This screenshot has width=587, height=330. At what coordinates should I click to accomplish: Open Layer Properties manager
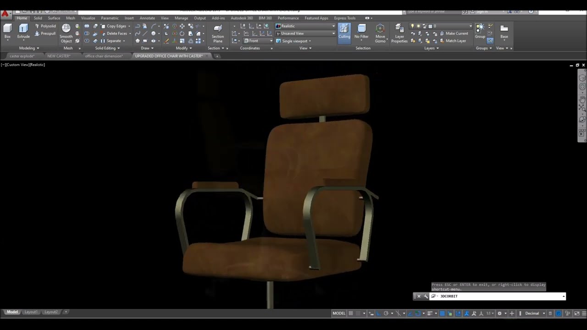[x=399, y=34]
